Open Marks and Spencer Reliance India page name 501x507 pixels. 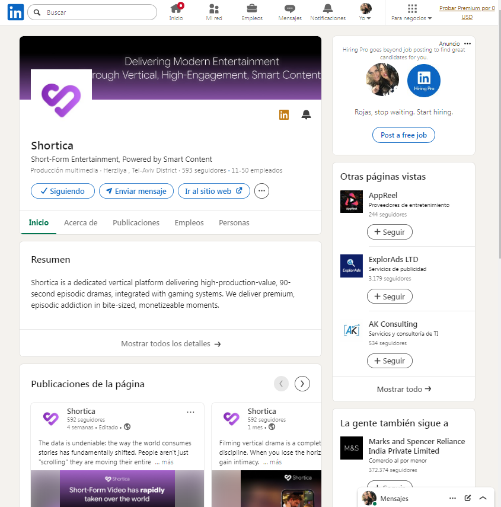pyautogui.click(x=417, y=446)
